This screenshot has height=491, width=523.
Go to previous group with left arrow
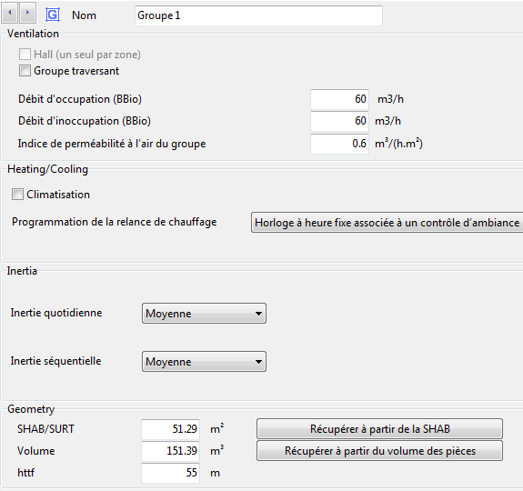tap(10, 13)
